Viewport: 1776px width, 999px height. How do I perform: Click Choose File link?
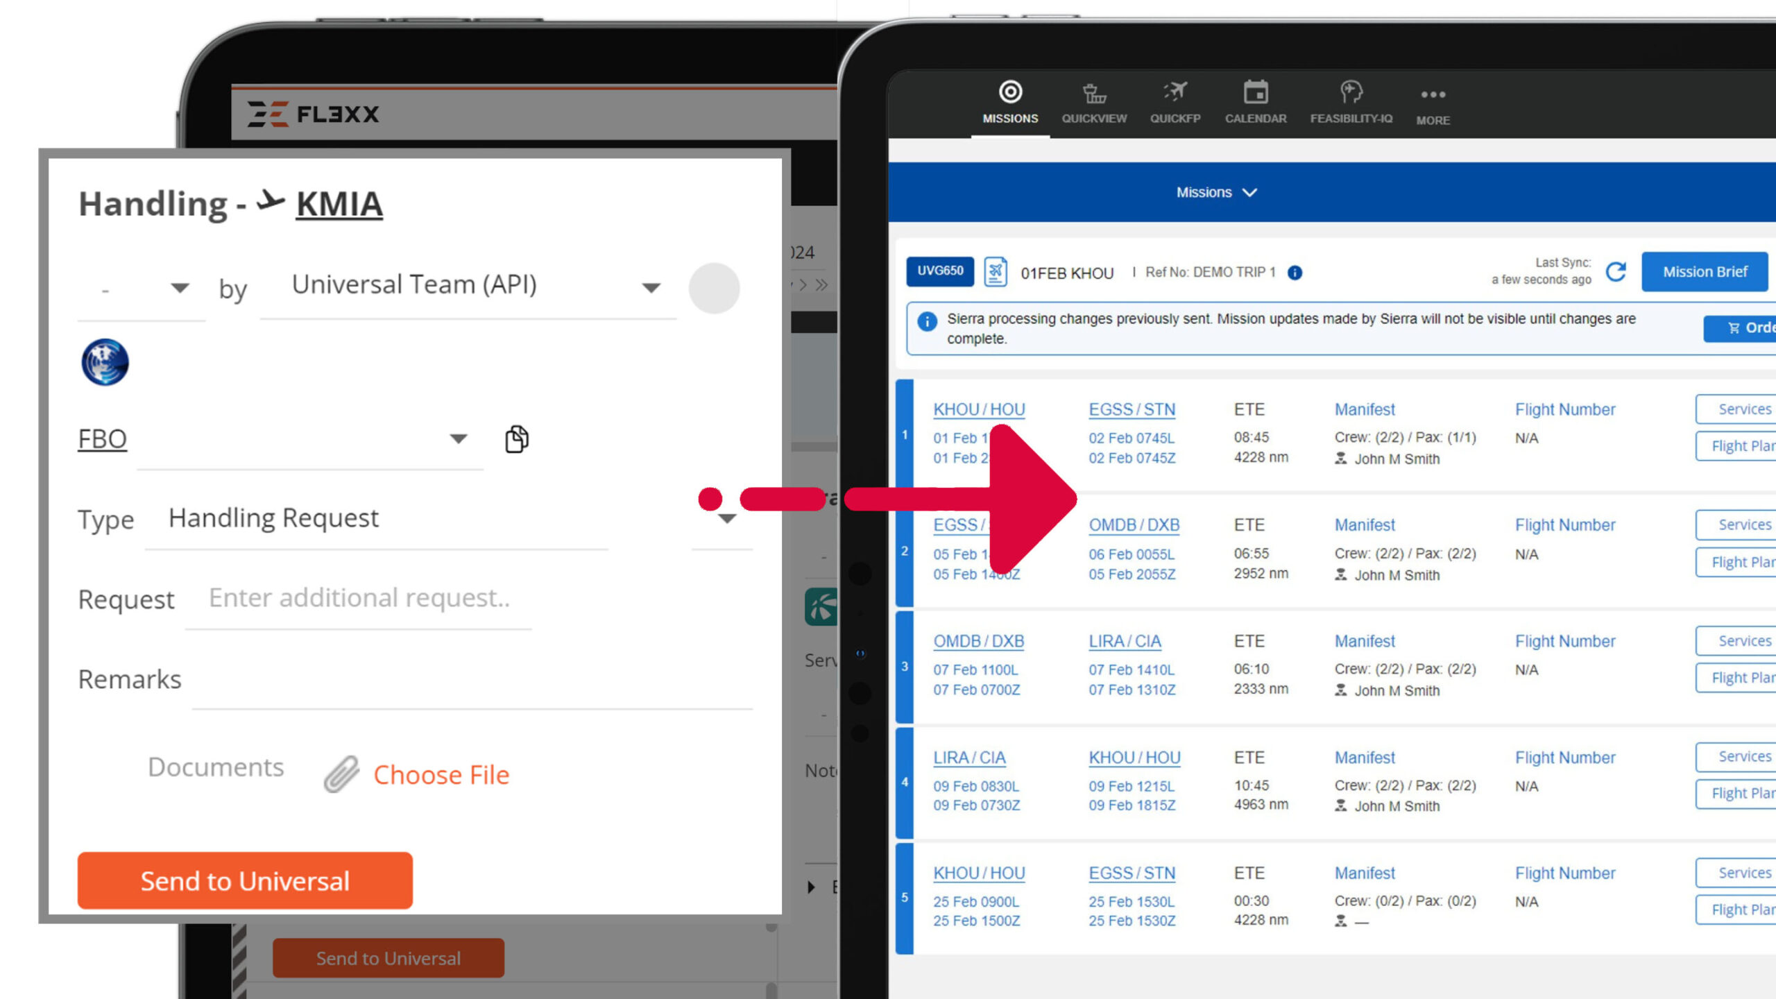pyautogui.click(x=441, y=775)
